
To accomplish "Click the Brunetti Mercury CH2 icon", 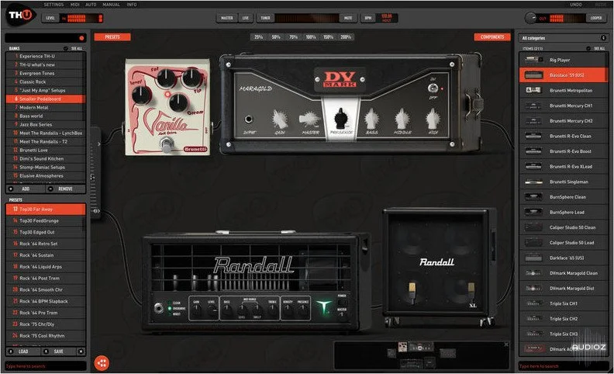I will [533, 121].
